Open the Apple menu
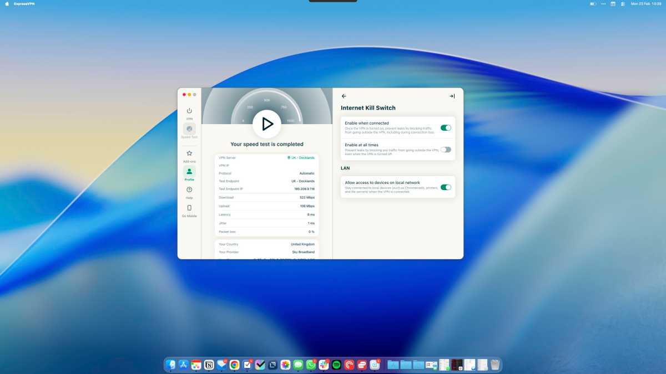The image size is (666, 374). pos(7,3)
